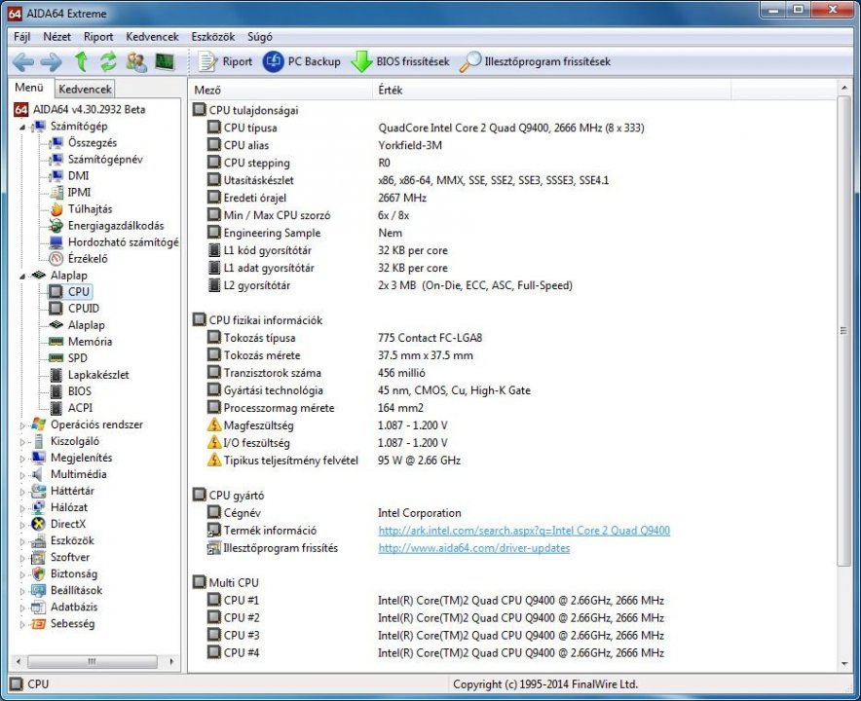Select IPMI tree item

coord(79,192)
